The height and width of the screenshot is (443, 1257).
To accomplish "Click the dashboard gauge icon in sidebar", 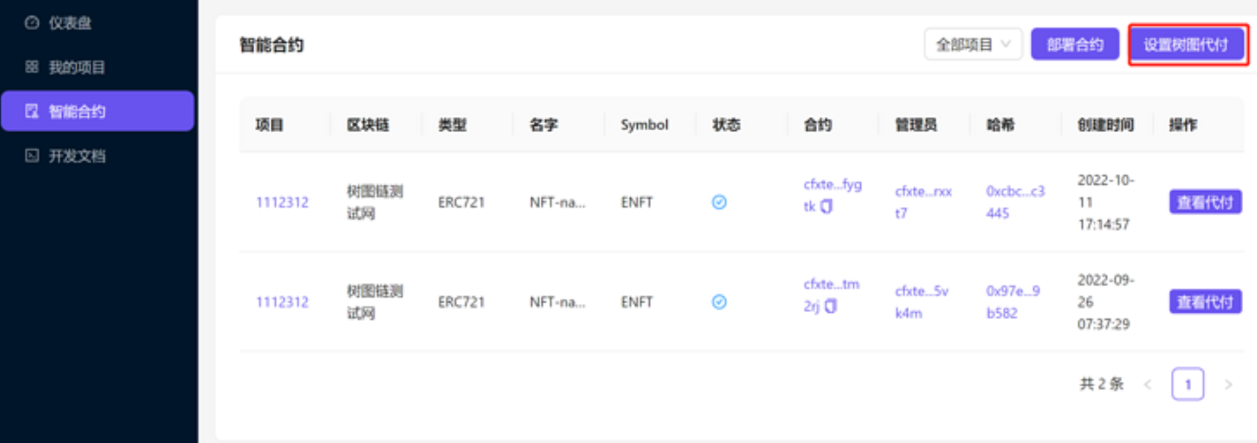I will click(32, 23).
